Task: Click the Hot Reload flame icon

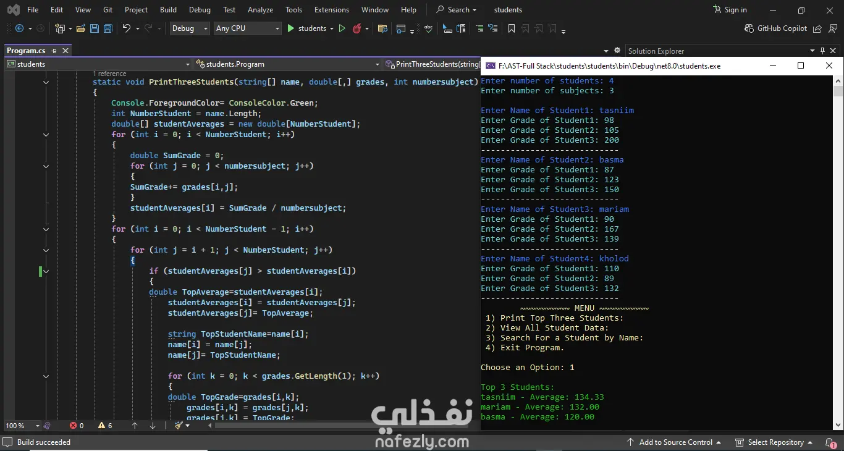Action: pos(357,28)
